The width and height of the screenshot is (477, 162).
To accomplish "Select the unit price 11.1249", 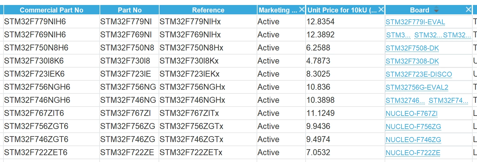I will click(320, 113).
